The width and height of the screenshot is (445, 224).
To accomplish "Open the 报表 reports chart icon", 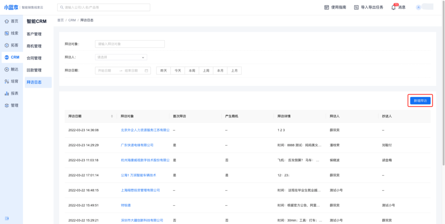I will [x=7, y=93].
